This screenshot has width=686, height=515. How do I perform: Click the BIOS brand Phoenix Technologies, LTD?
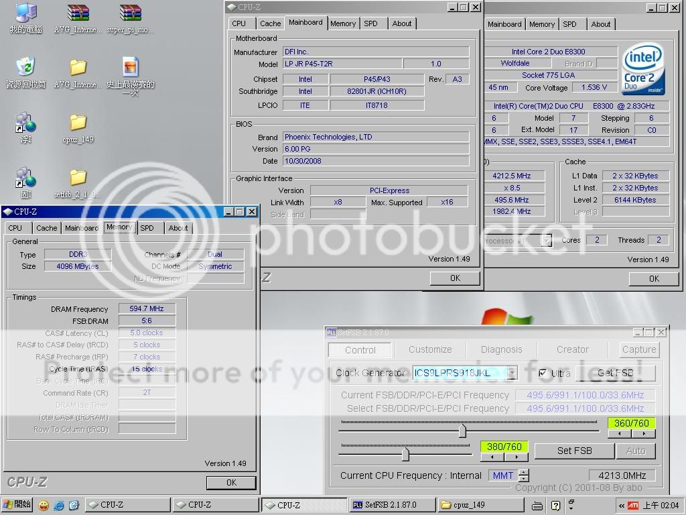[x=376, y=137]
